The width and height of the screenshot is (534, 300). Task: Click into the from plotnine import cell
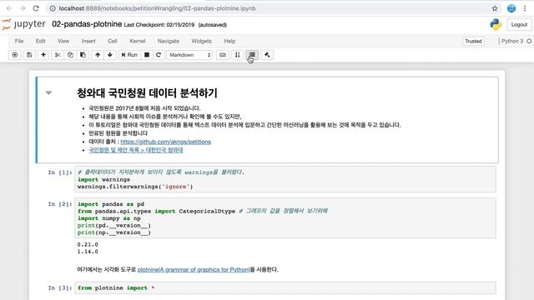pyautogui.click(x=285, y=287)
